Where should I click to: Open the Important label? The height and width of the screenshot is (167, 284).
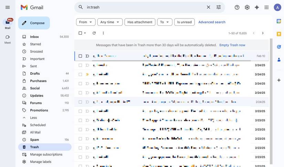click(45, 59)
